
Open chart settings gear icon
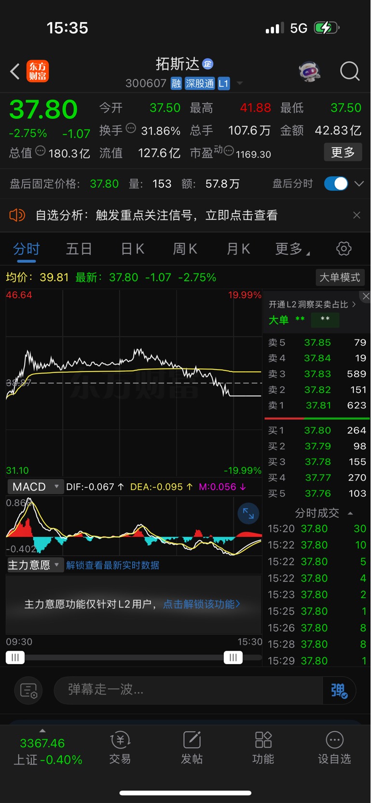tap(344, 249)
